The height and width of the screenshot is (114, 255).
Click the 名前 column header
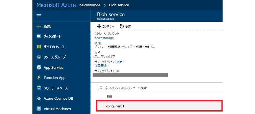point(109,97)
